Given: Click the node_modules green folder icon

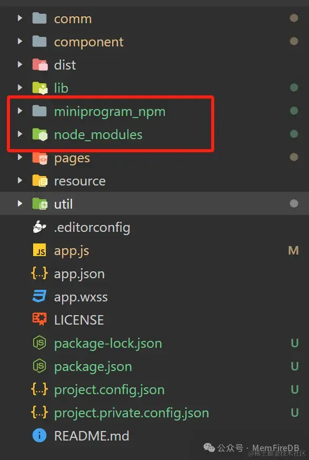Looking at the screenshot, I should click(x=39, y=134).
